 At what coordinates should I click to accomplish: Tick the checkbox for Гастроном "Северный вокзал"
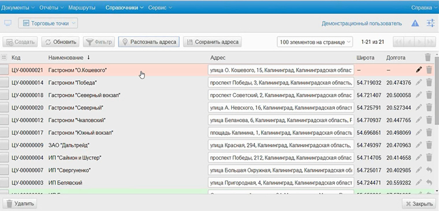(x=4, y=95)
